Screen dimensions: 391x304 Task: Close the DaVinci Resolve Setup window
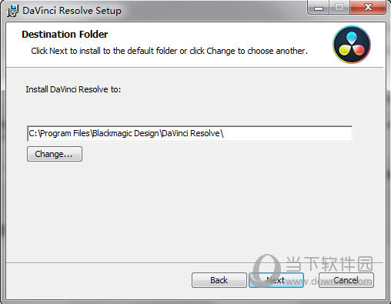(x=368, y=7)
